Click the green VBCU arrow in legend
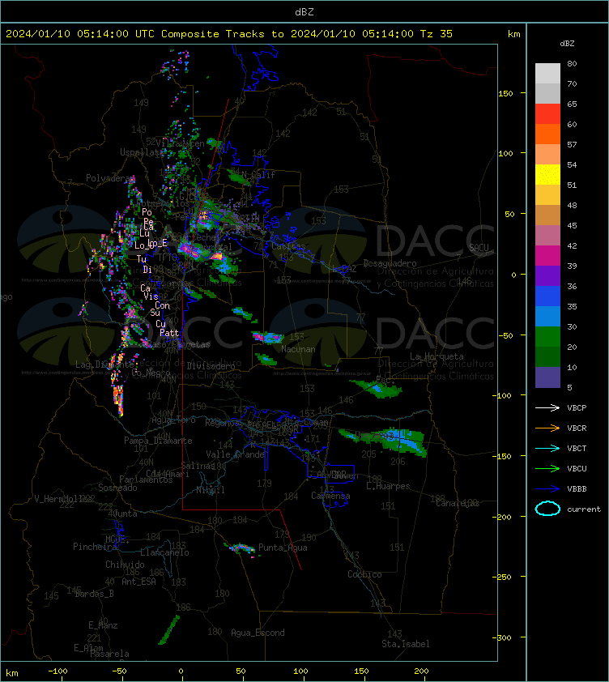 tap(547, 468)
